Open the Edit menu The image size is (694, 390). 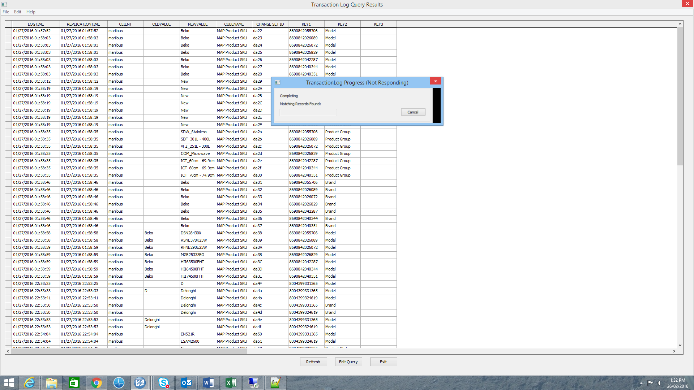(18, 12)
